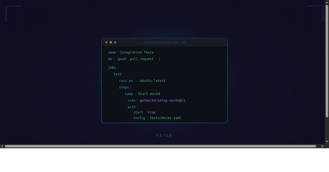
Task: Click the .github/workflows/test.yml file title
Action: pos(164,42)
